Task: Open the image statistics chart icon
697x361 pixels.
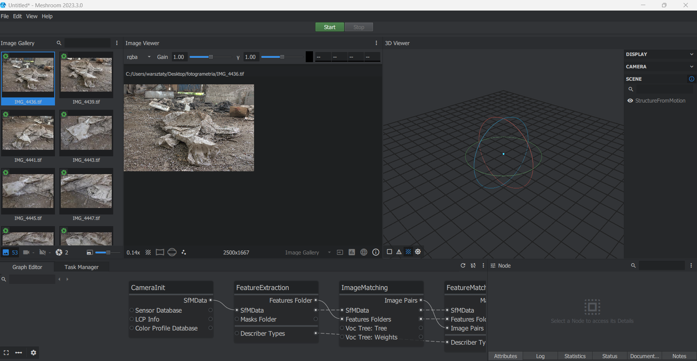Action: coord(352,252)
